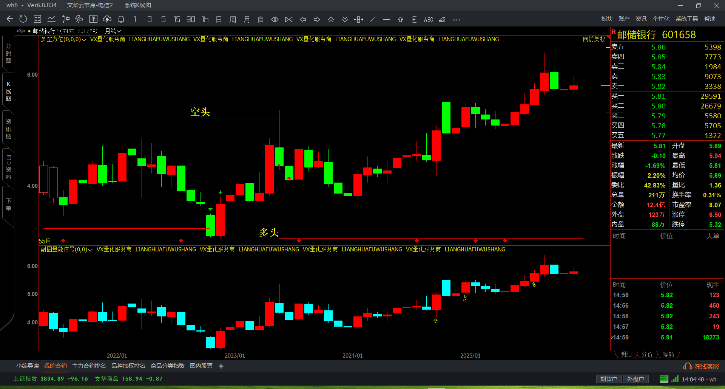
Task: Open the 品种加权排名 bottom tab
Action: (128, 366)
